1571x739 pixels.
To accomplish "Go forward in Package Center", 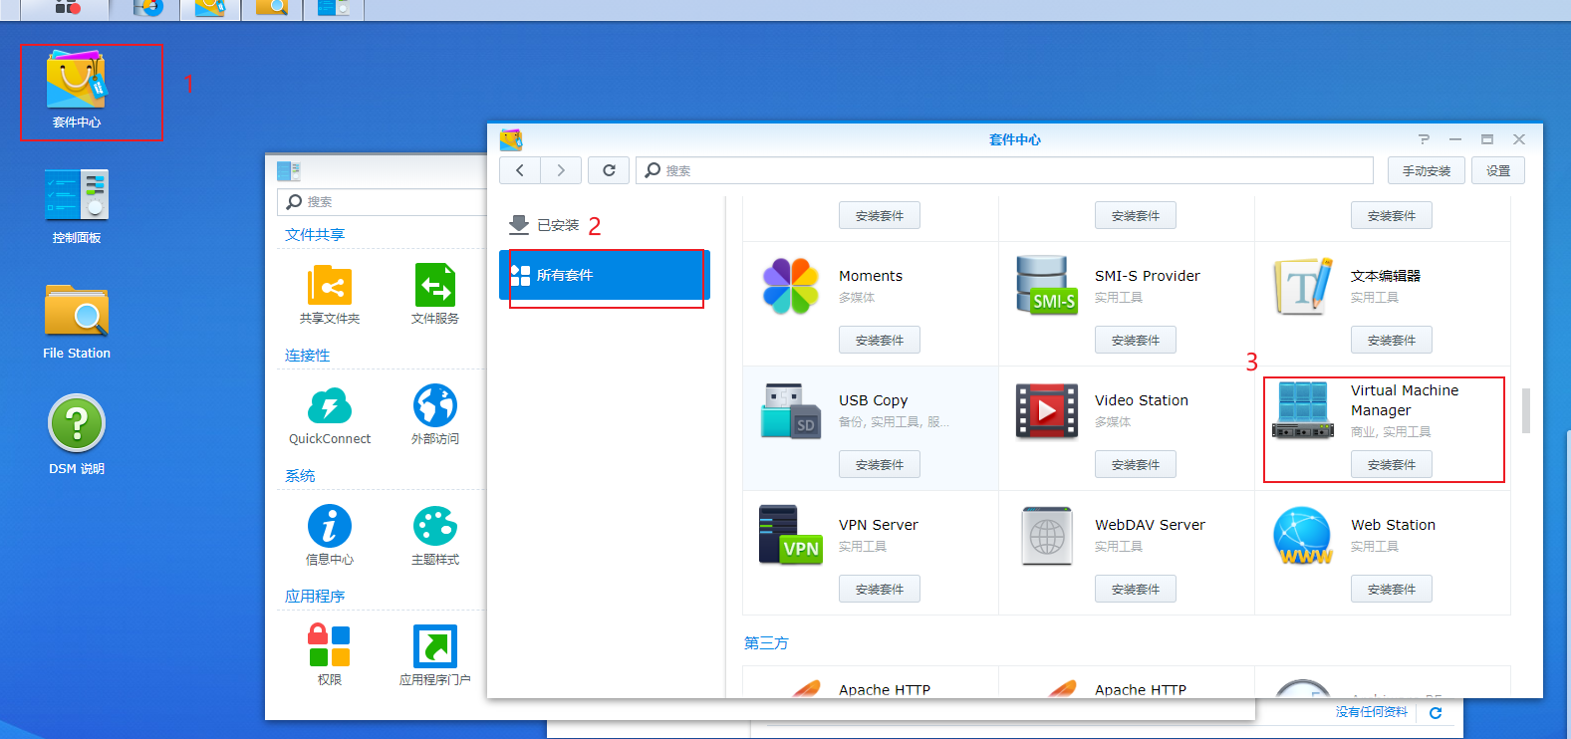I will (561, 170).
